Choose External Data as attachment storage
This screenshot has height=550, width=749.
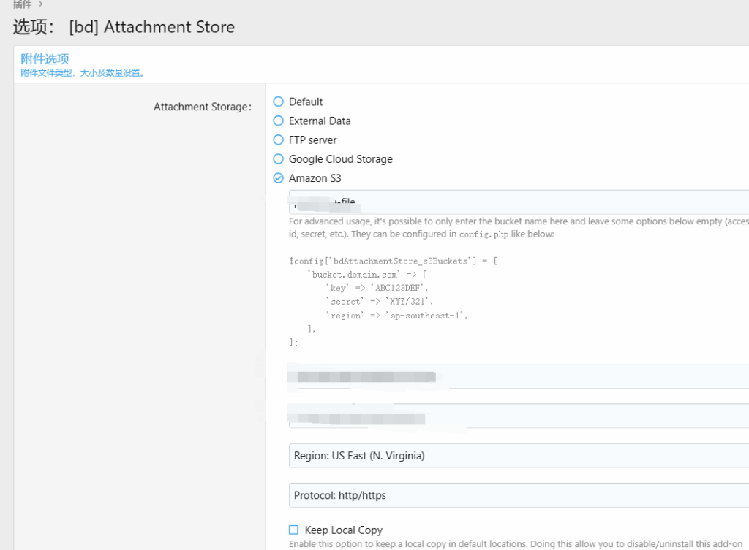[278, 121]
